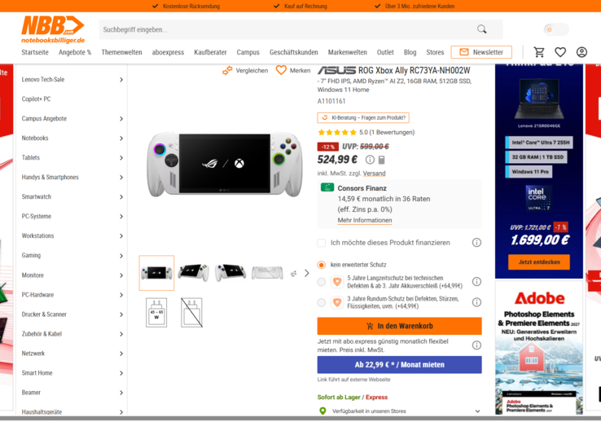The width and height of the screenshot is (601, 422).
Task: Click the 'In den Warenkorb' button
Action: [399, 326]
